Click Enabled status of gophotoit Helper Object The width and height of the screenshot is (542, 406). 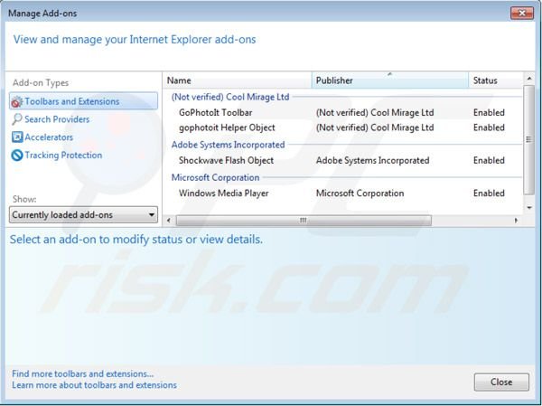(489, 127)
